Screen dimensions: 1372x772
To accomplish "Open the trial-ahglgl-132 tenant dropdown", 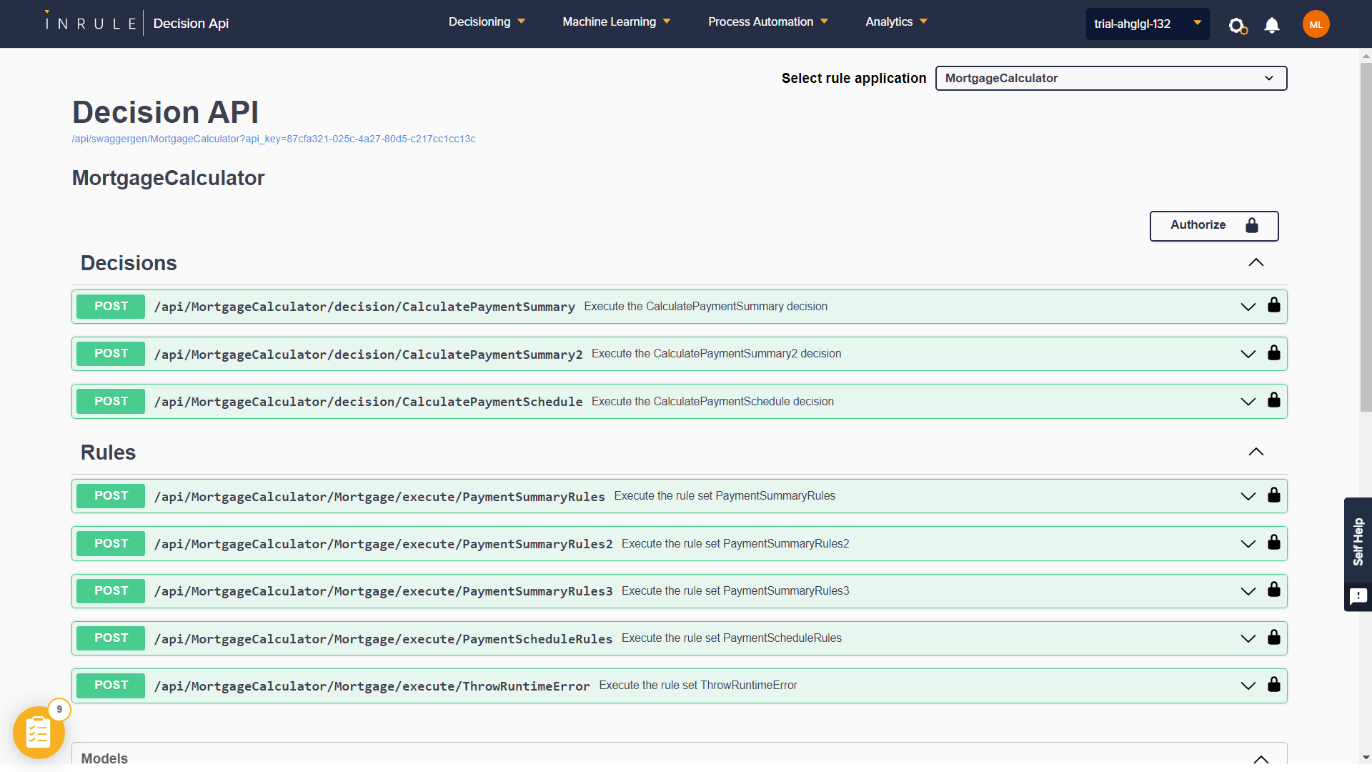I will (1147, 24).
